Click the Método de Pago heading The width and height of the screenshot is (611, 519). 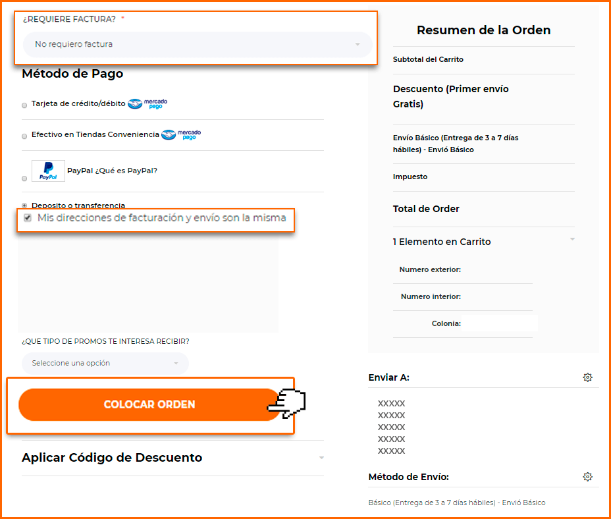72,73
